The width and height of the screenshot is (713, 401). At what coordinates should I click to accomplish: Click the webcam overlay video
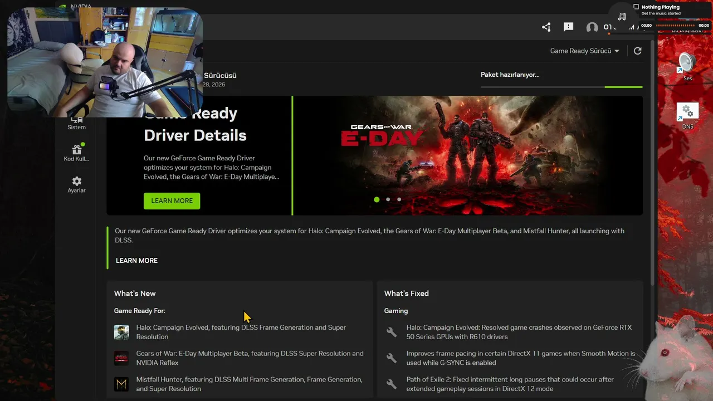105,62
